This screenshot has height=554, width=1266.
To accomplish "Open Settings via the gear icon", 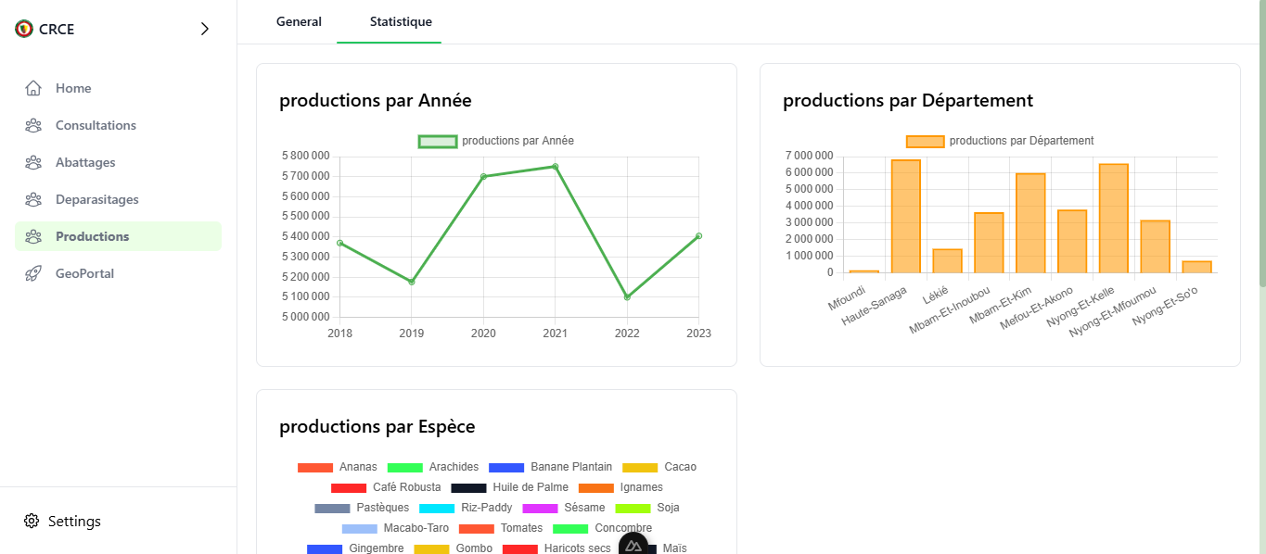I will 31,521.
